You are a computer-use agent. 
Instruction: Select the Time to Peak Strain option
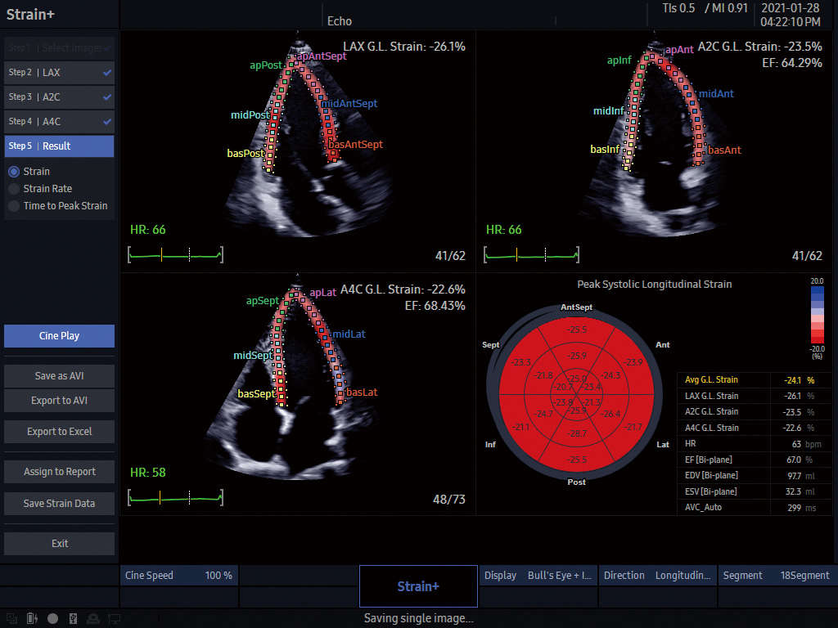pyautogui.click(x=14, y=205)
